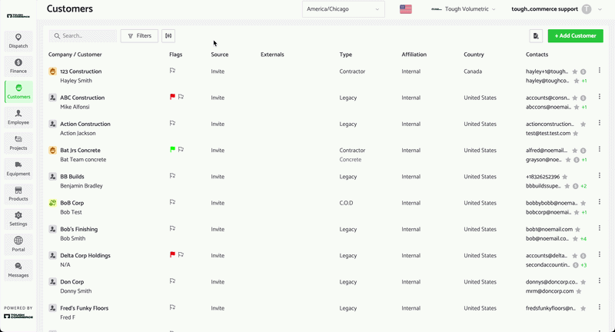Open the Products sidebar page

point(18,194)
